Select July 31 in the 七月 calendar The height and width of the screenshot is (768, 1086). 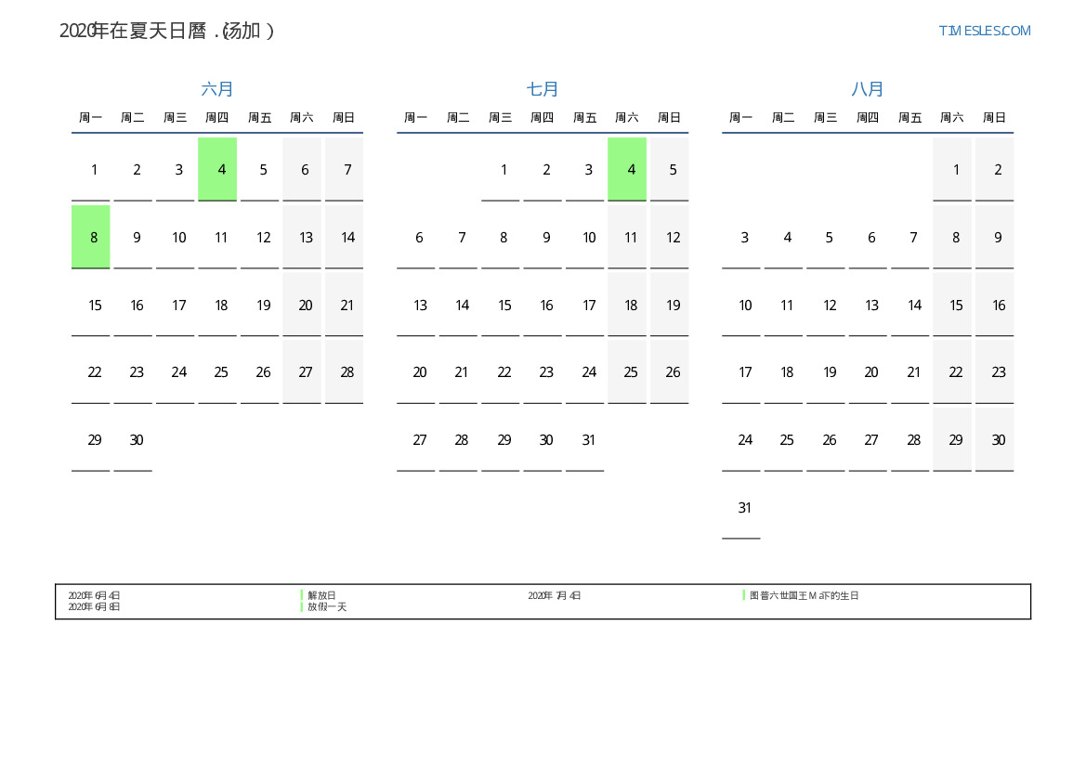tap(588, 440)
